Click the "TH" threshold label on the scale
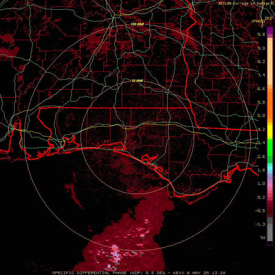Screen dimensions: 275x275 tap(262, 238)
